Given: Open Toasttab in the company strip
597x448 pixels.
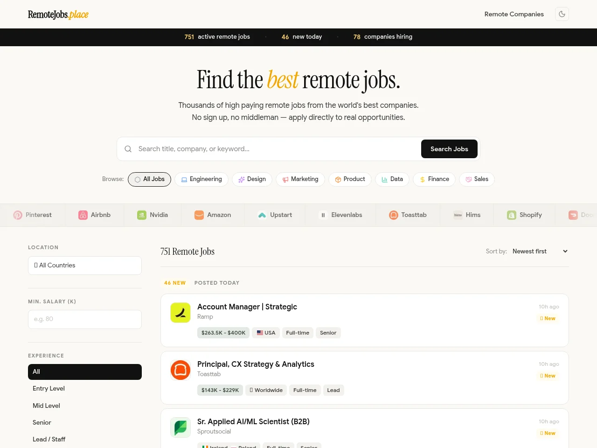Looking at the screenshot, I should pos(408,215).
